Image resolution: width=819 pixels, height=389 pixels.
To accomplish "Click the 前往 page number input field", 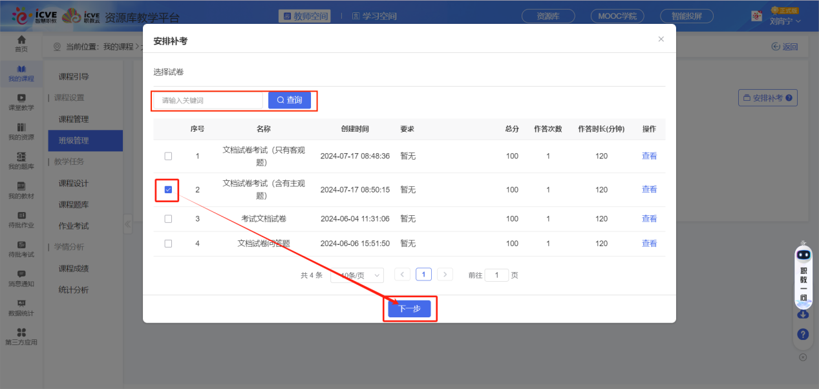I will (x=496, y=274).
